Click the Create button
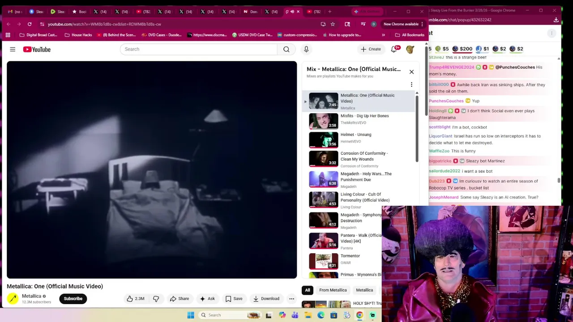 371,49
